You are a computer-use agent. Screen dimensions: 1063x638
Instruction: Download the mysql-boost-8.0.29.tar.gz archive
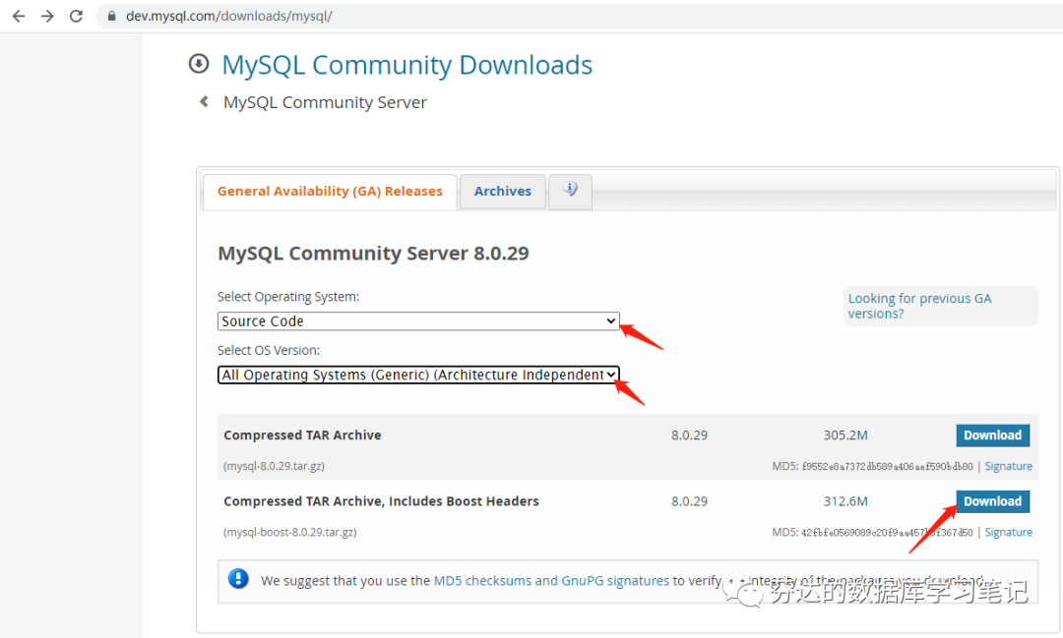pos(992,501)
